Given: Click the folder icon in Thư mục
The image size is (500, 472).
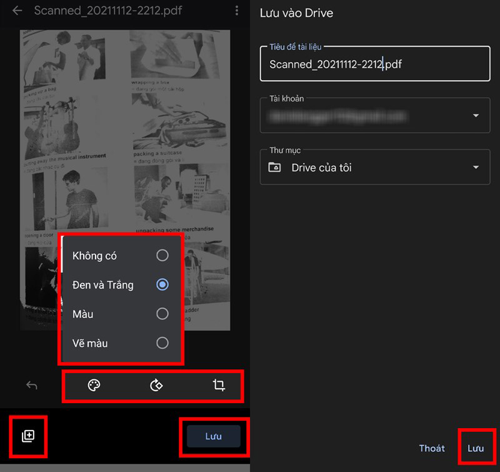Looking at the screenshot, I should [x=274, y=168].
